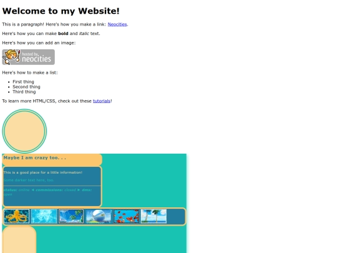Screen dimensions: 337x253
Task: Open the Neocities link in the first paragraph
Action: [x=117, y=24]
